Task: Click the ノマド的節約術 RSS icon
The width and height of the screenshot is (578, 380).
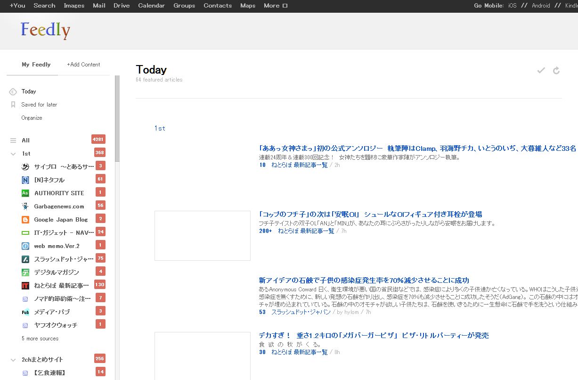Action: [x=25, y=298]
